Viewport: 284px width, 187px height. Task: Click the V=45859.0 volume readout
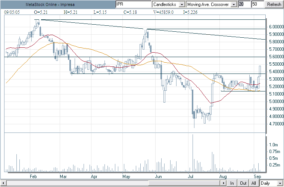pyautogui.click(x=163, y=12)
